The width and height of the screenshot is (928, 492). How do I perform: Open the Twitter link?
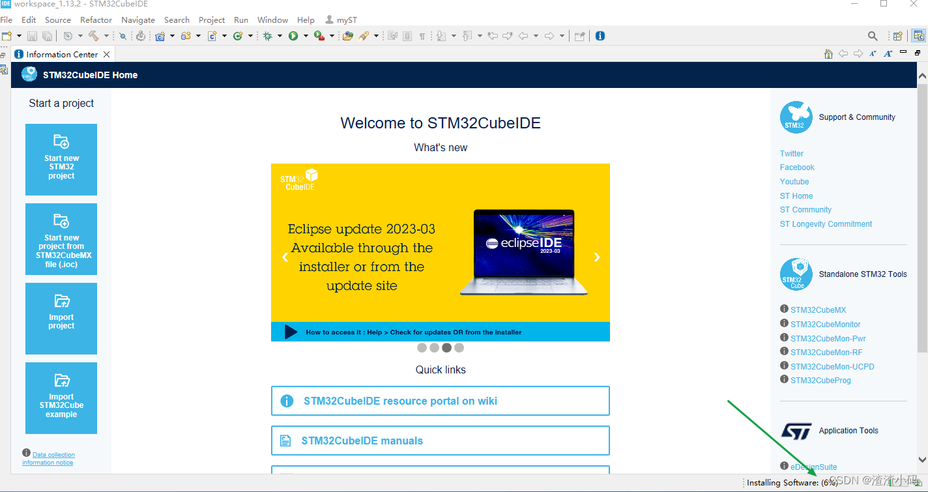[x=792, y=154]
